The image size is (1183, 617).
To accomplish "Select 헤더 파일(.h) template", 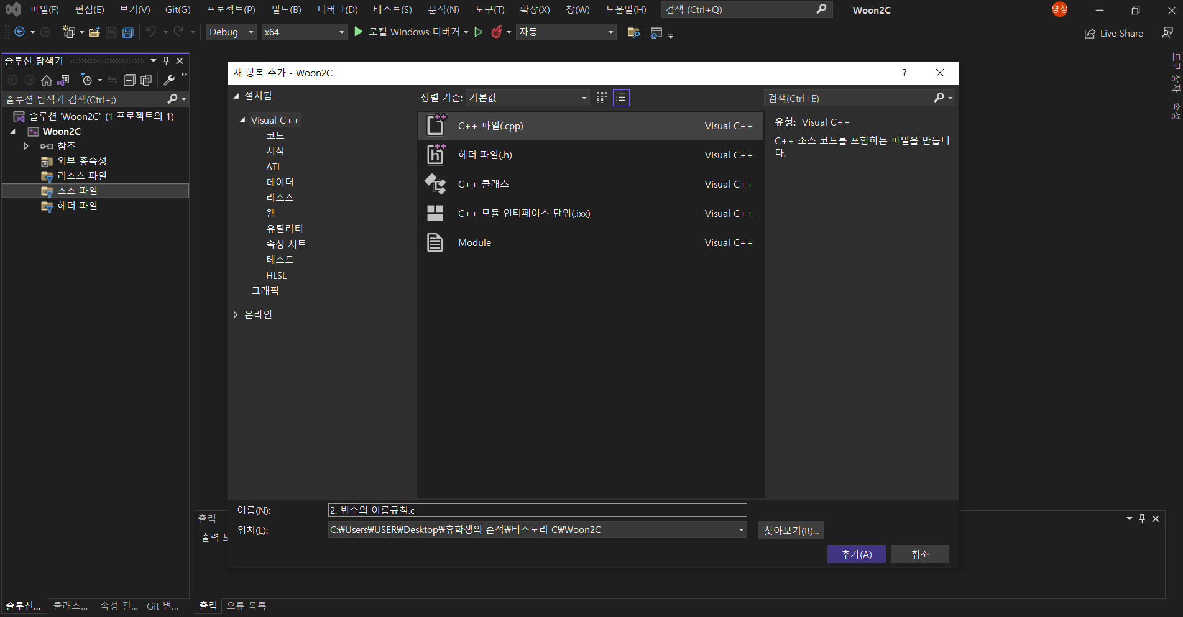I will (x=590, y=155).
